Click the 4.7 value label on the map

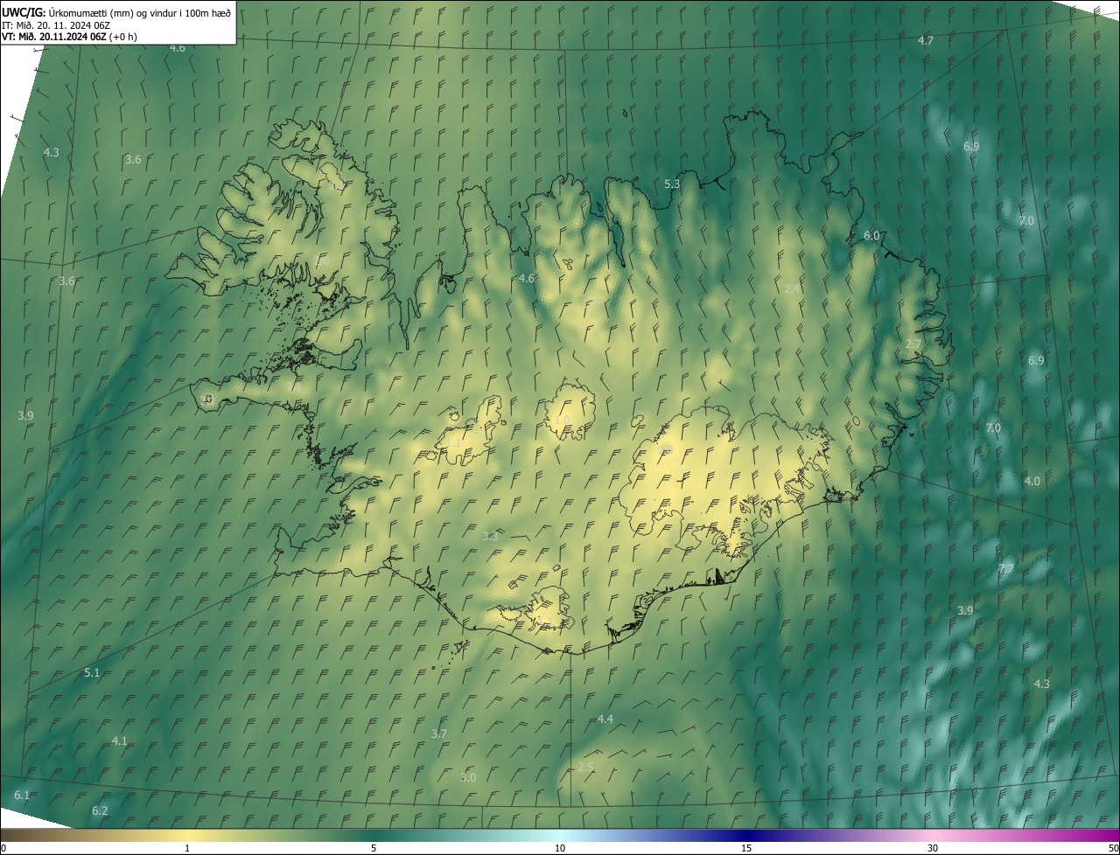926,41
